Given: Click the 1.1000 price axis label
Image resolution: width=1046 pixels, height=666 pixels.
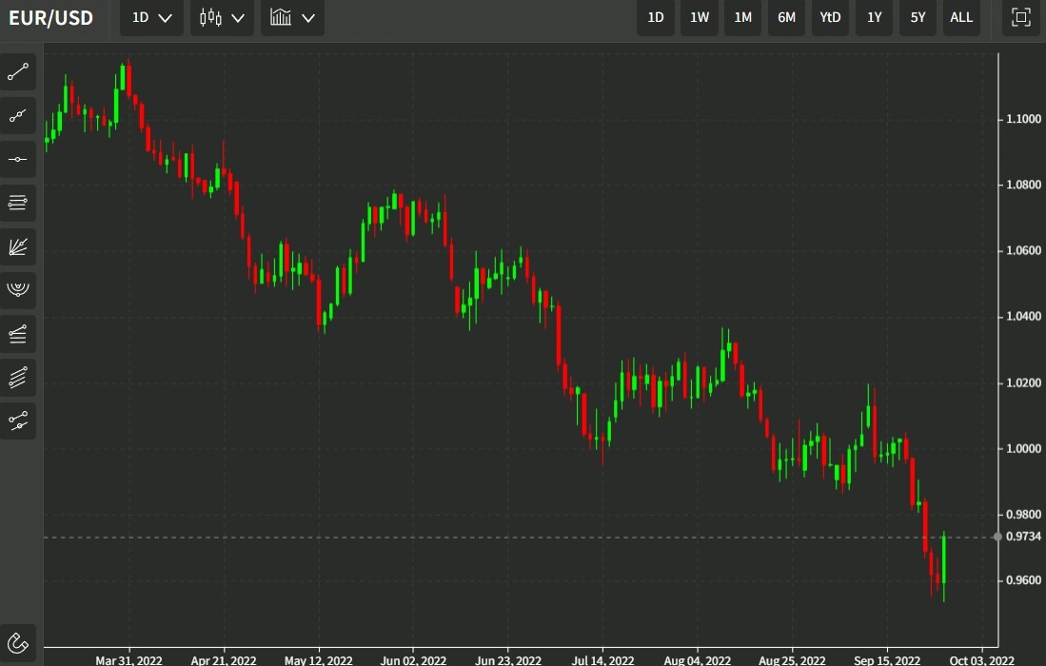Looking at the screenshot, I should (1023, 119).
